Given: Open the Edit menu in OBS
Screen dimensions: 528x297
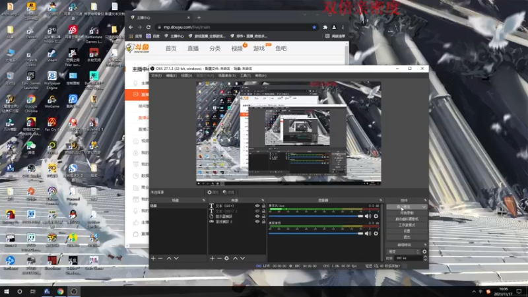Looking at the screenshot, I should click(172, 76).
